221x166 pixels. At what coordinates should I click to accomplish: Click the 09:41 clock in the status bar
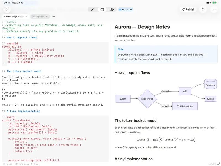[7, 2]
